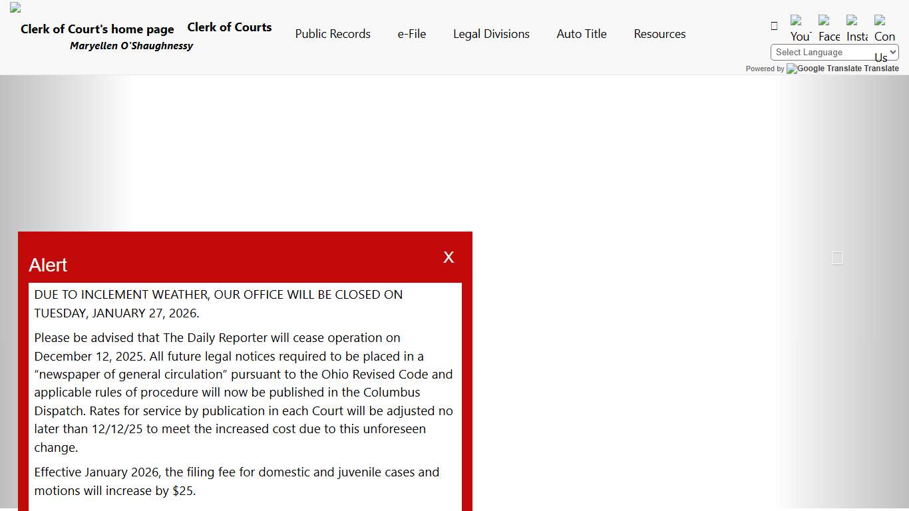The image size is (909, 511).
Task: Close the red Alert box with X
Action: (x=449, y=257)
